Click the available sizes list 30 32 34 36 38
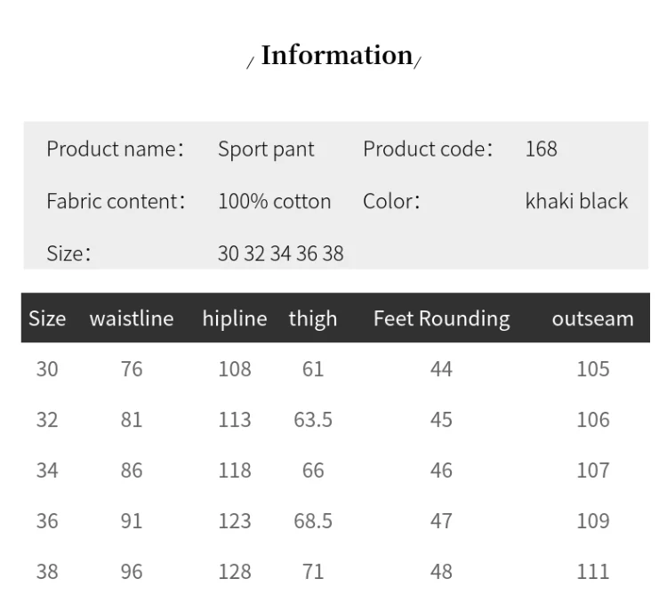The height and width of the screenshot is (611, 667). [280, 253]
